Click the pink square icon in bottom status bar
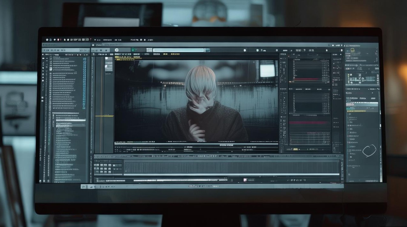 coord(245,180)
